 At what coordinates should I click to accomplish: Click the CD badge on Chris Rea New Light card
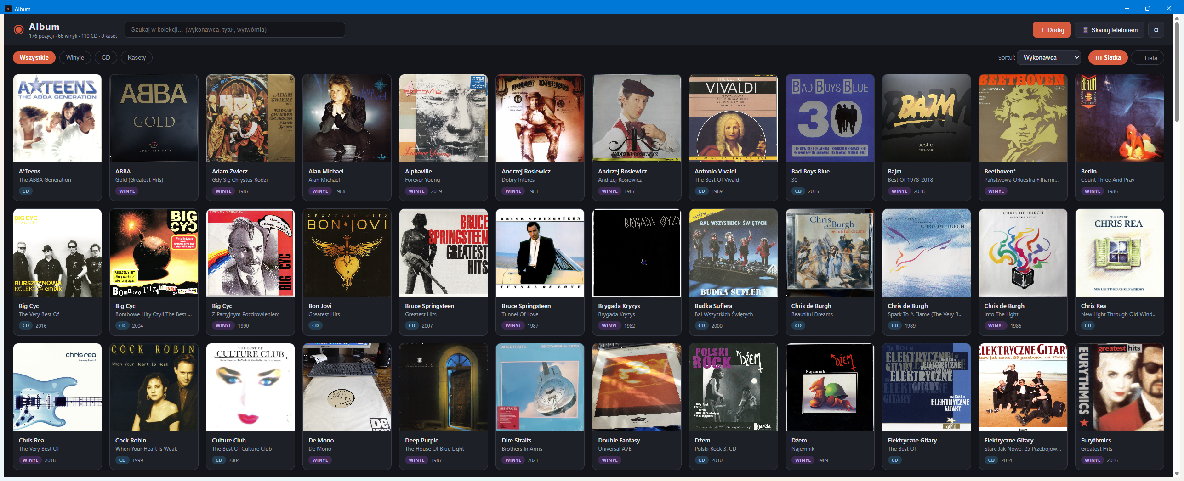(1087, 326)
